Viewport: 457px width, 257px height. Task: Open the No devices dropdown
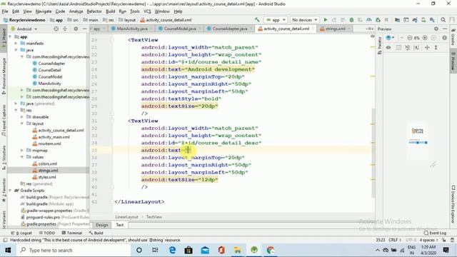304,20
